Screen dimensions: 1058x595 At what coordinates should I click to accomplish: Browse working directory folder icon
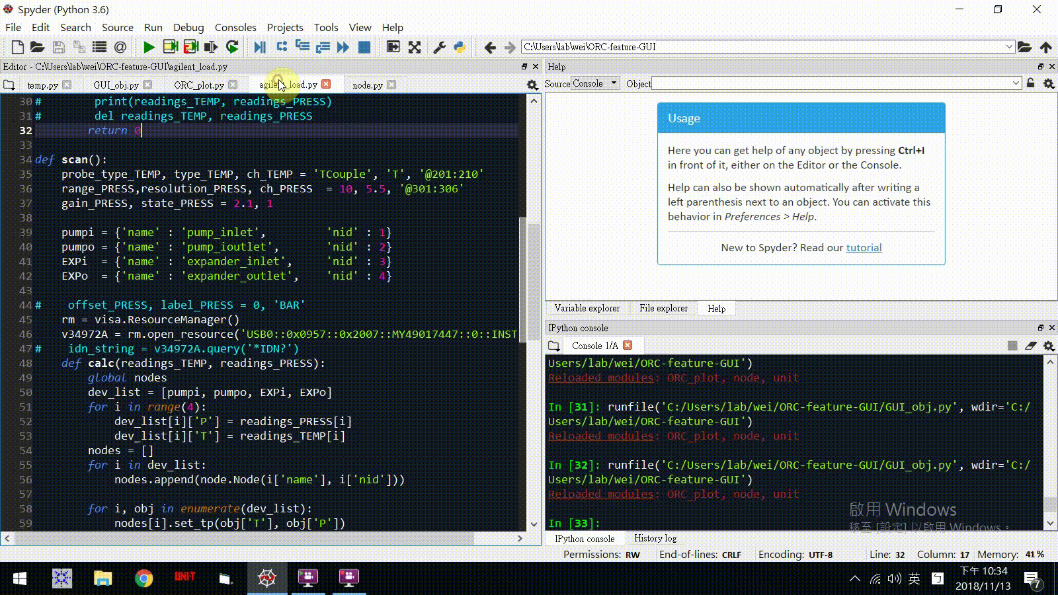1024,47
